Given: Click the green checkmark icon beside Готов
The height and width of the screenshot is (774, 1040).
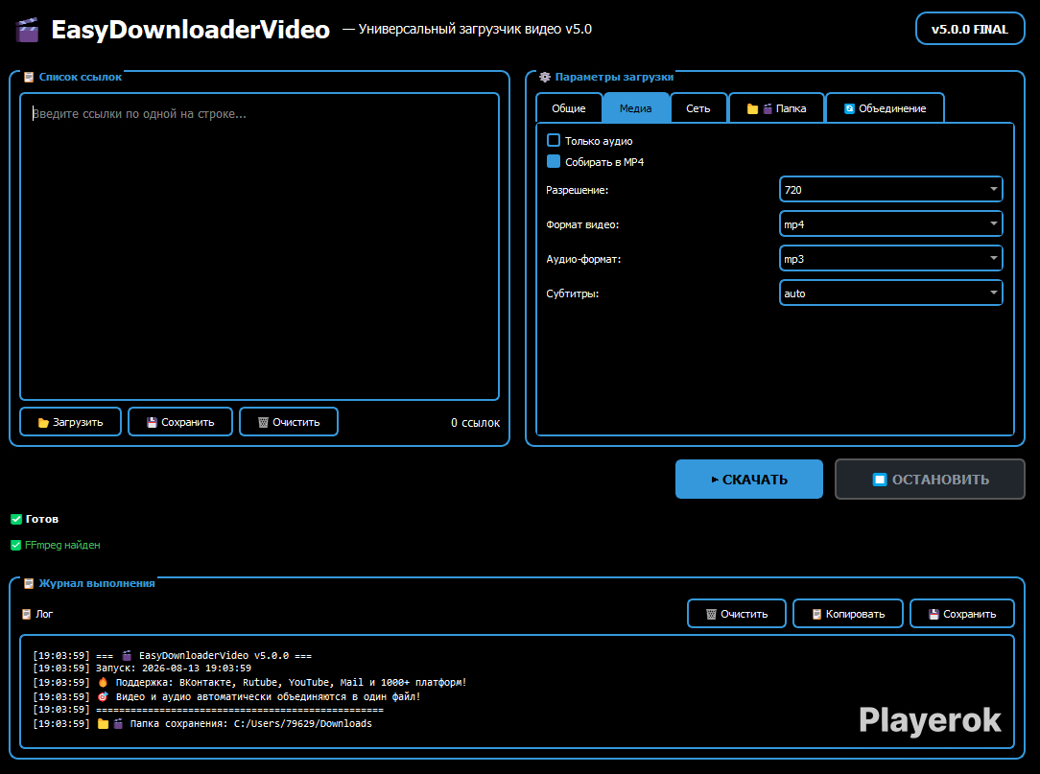Looking at the screenshot, I should 16,519.
